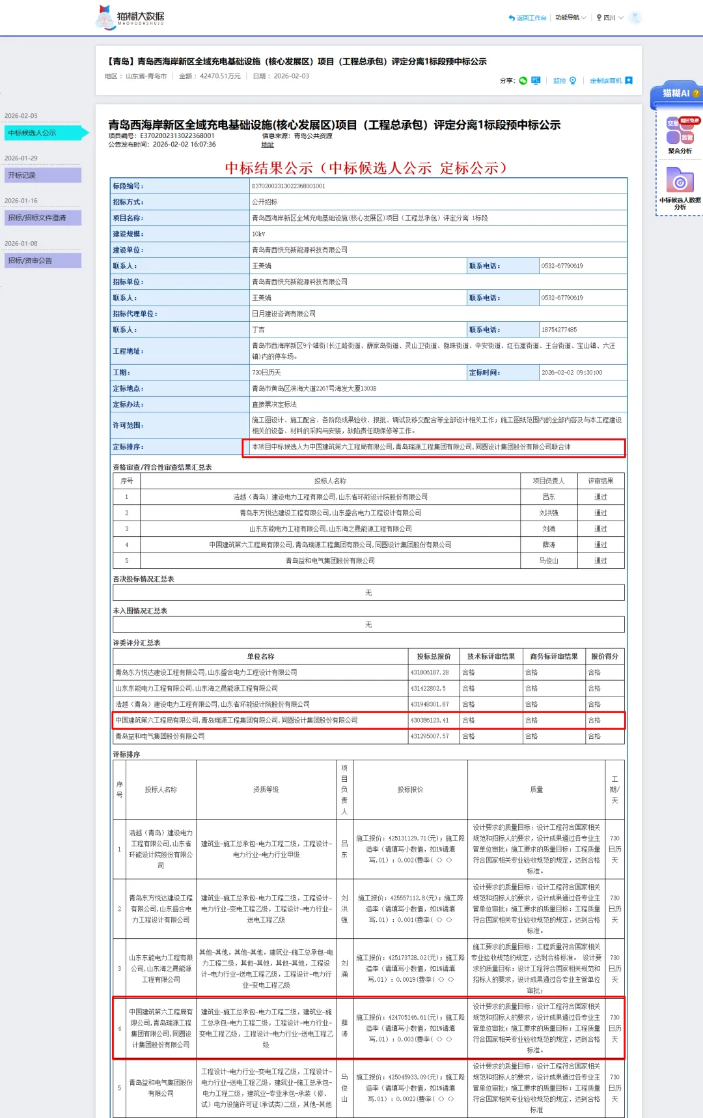Viewport: 703px width, 1118px height.
Task: Click the 2026-01-16 date in the sidebar
Action: [21, 201]
